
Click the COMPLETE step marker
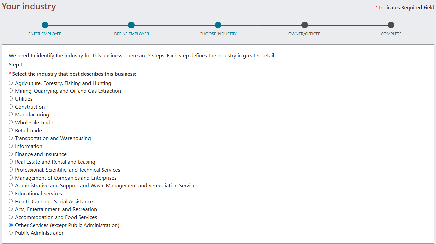[x=391, y=25]
